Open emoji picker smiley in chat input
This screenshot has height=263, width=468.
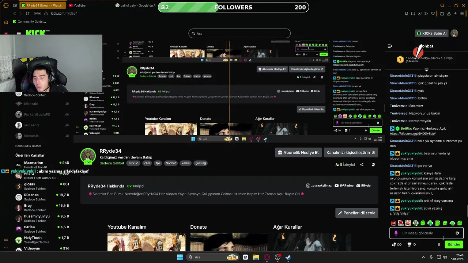457,233
